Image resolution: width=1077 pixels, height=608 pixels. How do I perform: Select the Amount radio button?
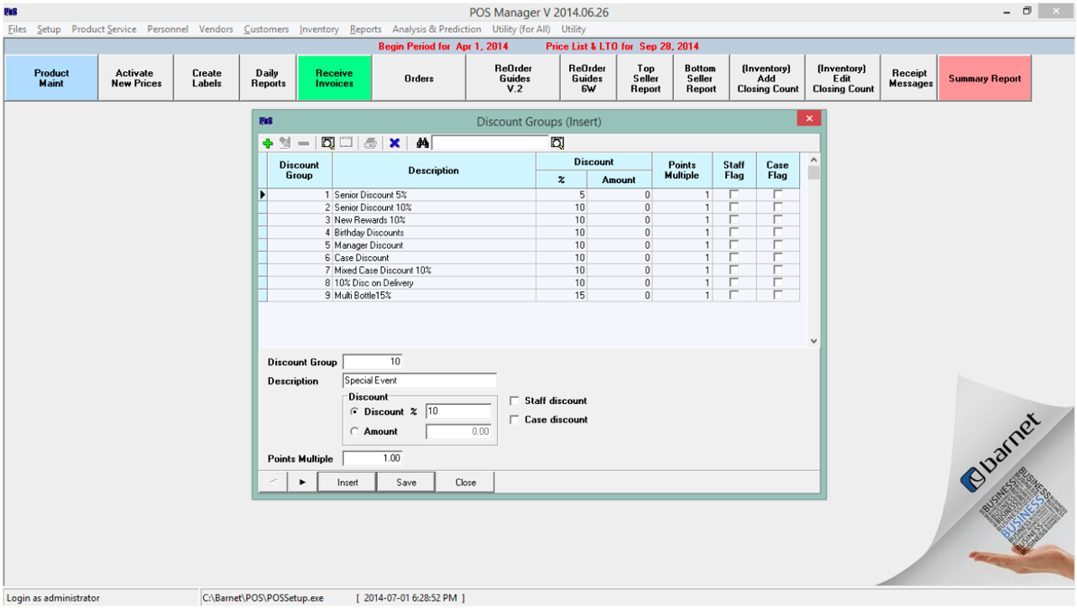tap(354, 431)
